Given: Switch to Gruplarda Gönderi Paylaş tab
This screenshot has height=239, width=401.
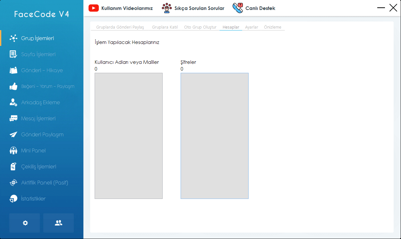Looking at the screenshot, I should coord(120,27).
